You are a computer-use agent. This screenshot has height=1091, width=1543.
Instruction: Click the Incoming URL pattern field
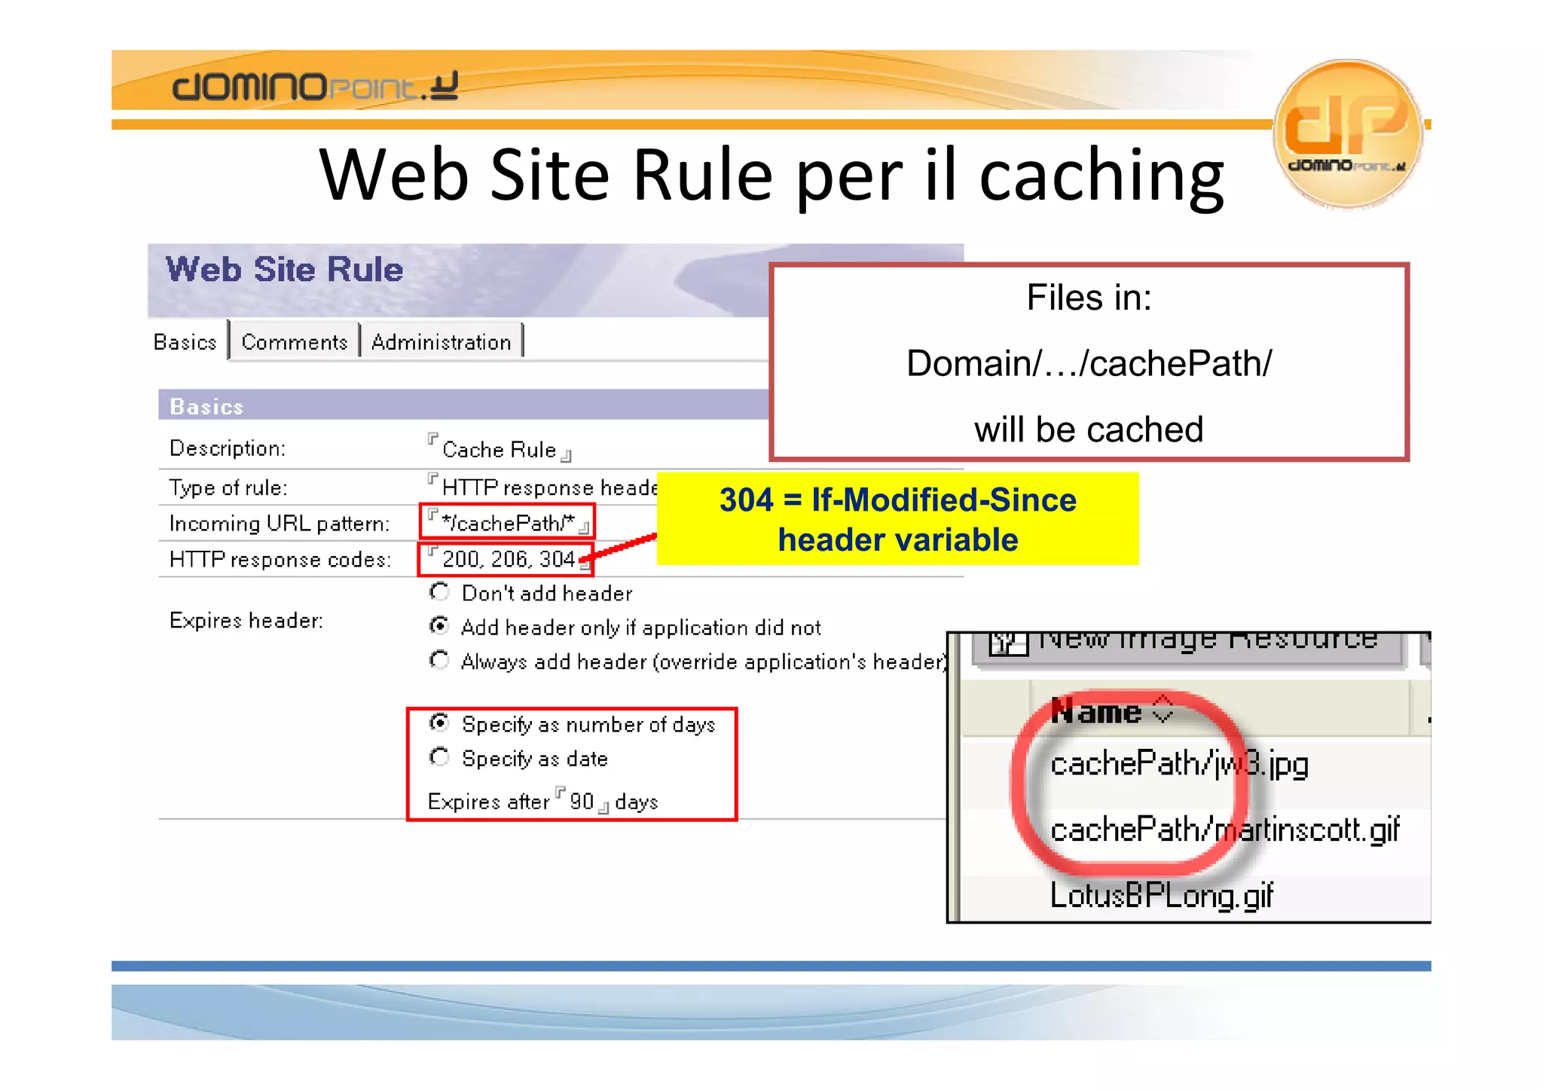[x=507, y=522]
